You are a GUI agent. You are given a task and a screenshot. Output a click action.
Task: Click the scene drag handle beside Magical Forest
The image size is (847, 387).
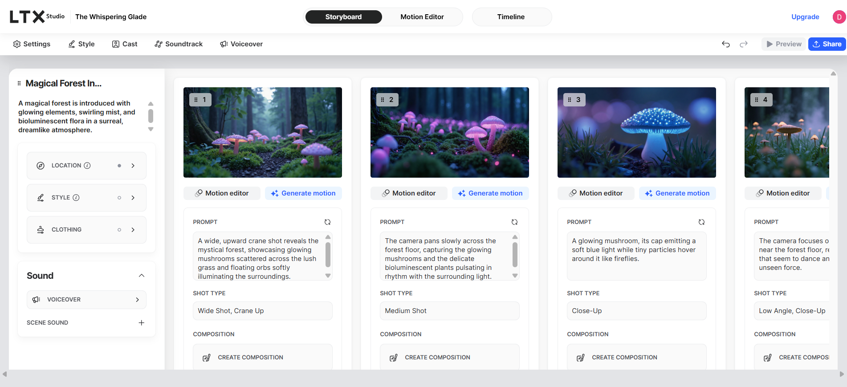19,83
